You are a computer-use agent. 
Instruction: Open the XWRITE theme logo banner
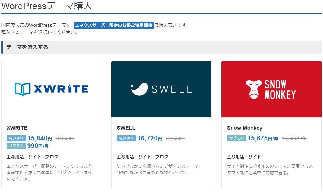click(51, 89)
